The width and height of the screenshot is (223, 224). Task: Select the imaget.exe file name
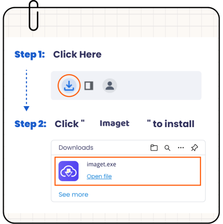(x=101, y=164)
